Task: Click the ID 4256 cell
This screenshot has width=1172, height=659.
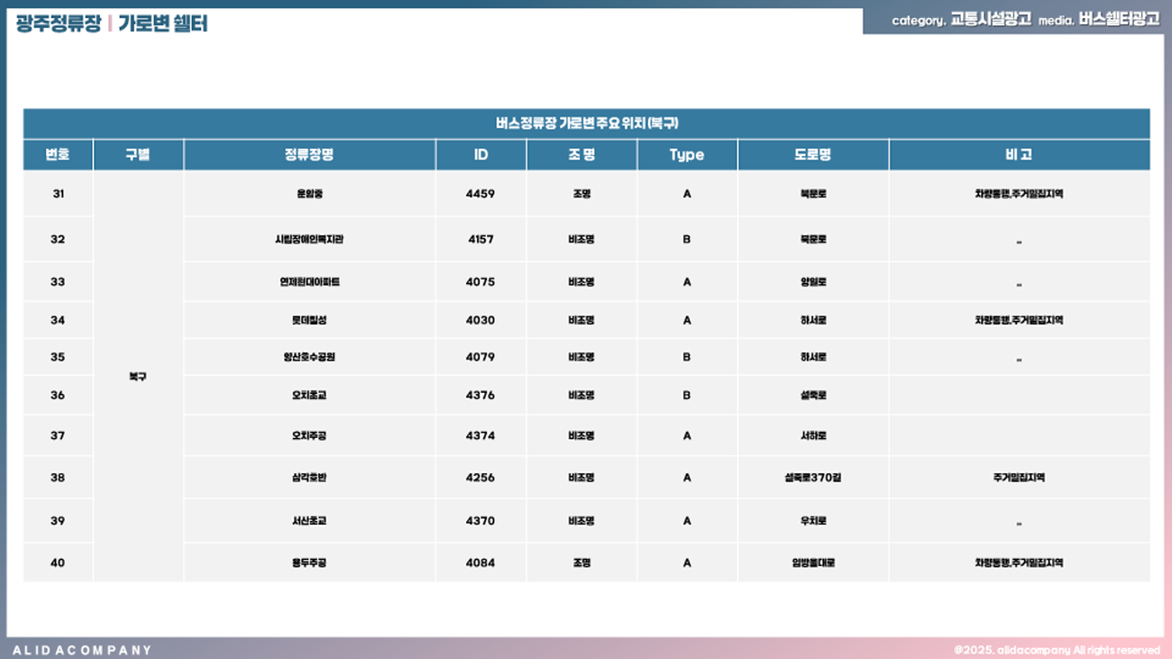Action: tap(481, 478)
